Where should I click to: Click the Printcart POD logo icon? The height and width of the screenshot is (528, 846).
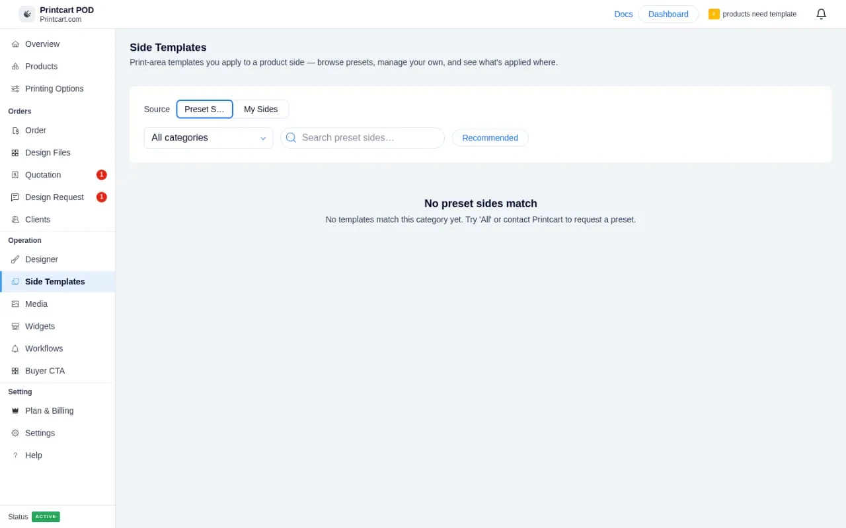tap(27, 14)
